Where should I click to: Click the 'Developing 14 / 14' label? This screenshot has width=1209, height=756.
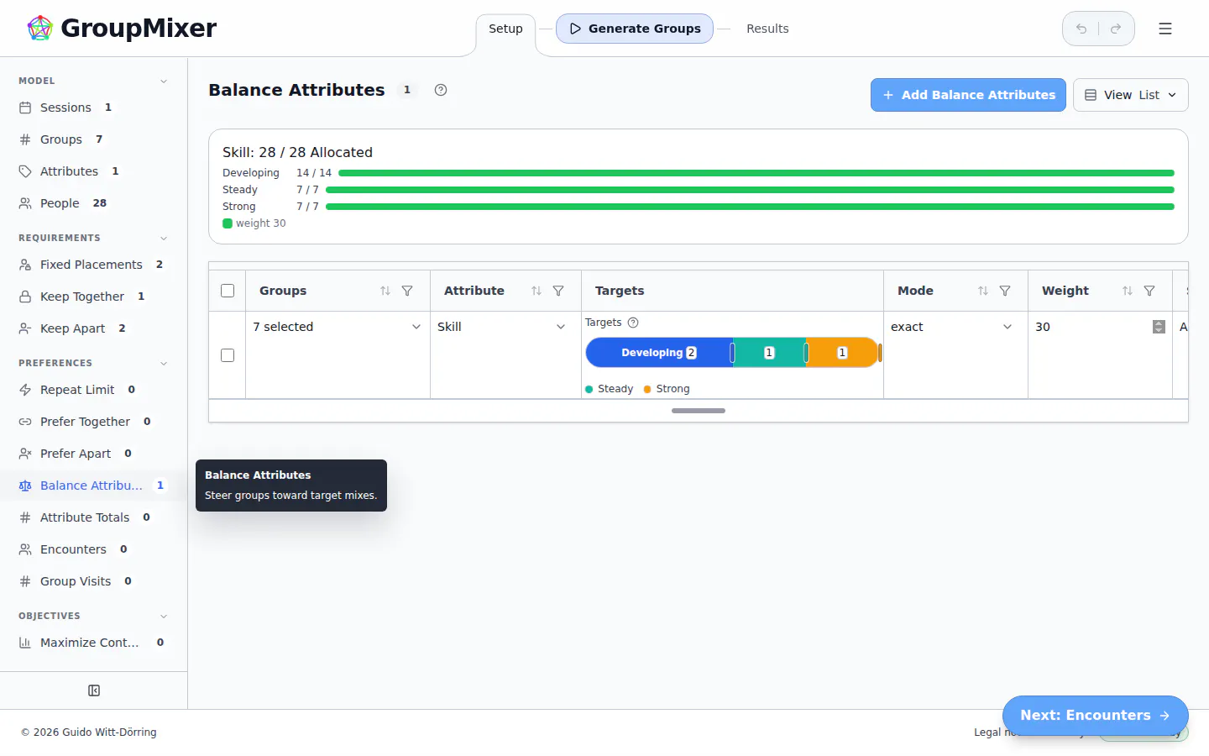coord(277,173)
